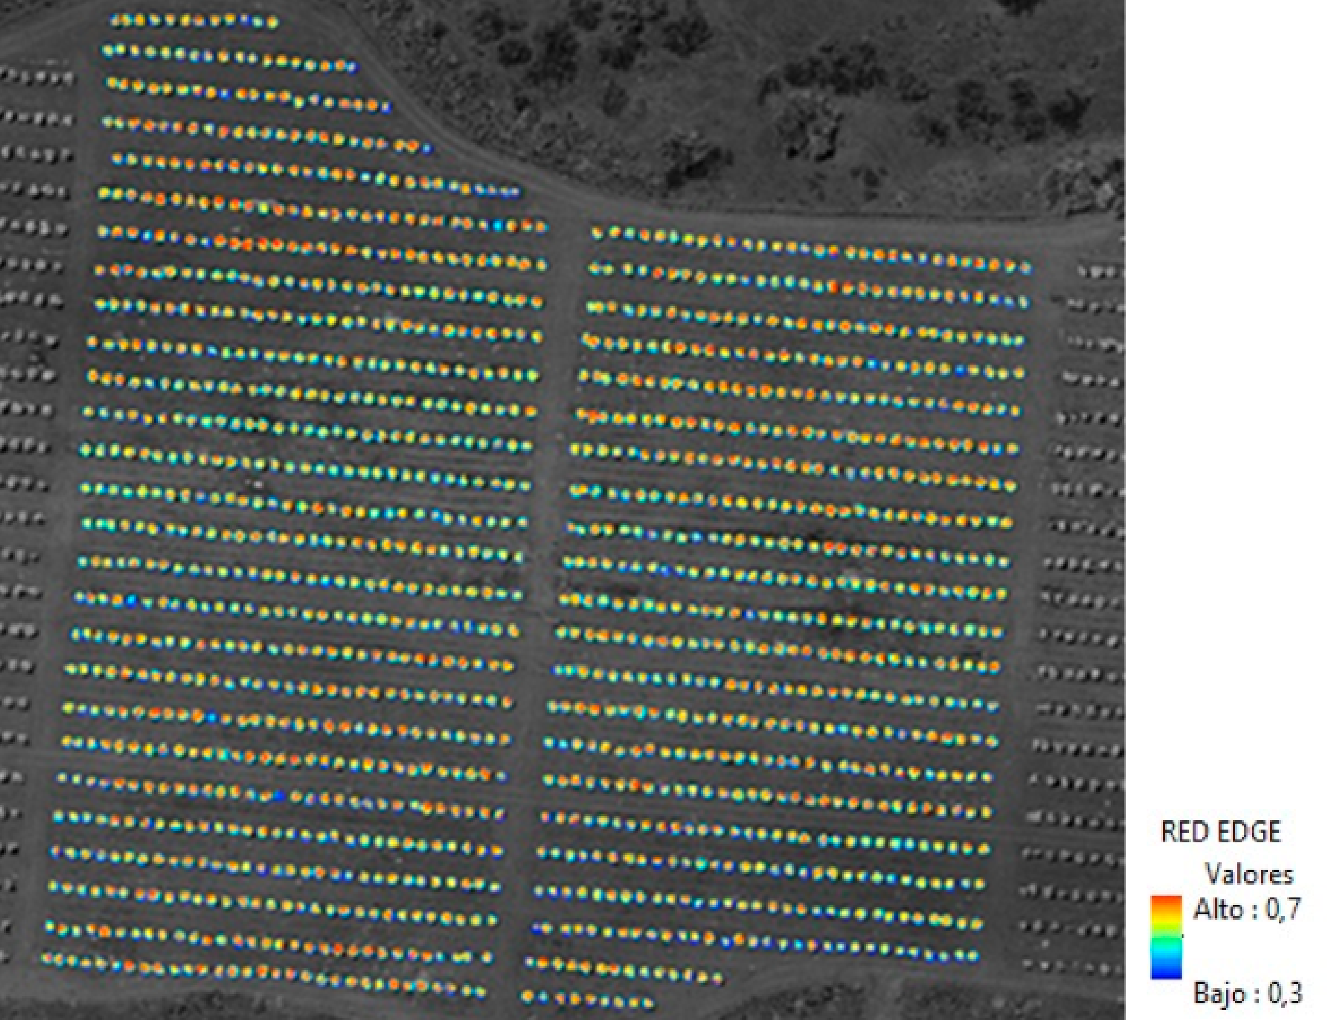The width and height of the screenshot is (1327, 1020).
Task: Click the Alto : 0,7 legend label
Action: point(1247,909)
